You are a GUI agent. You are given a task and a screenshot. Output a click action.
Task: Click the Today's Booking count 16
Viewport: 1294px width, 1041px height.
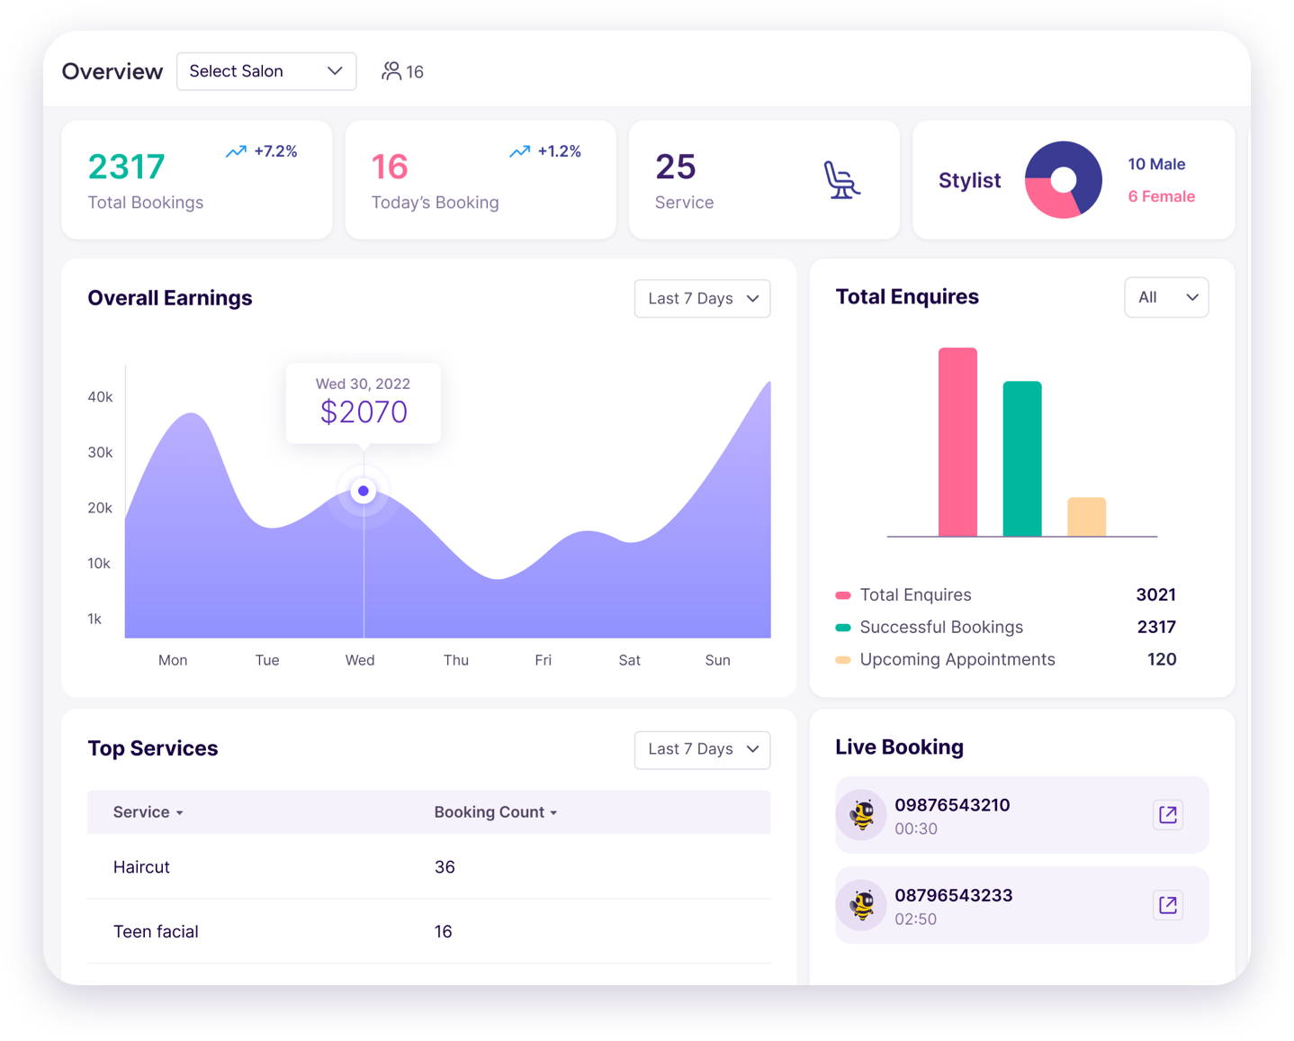[390, 167]
